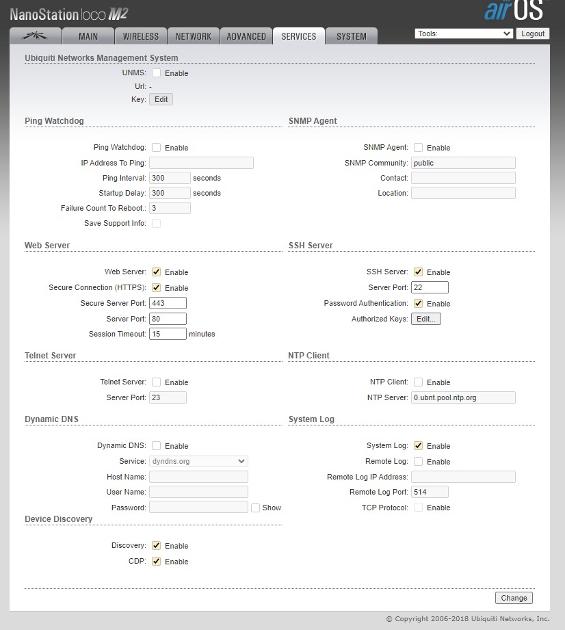Click the SNMP Location field

click(x=463, y=193)
